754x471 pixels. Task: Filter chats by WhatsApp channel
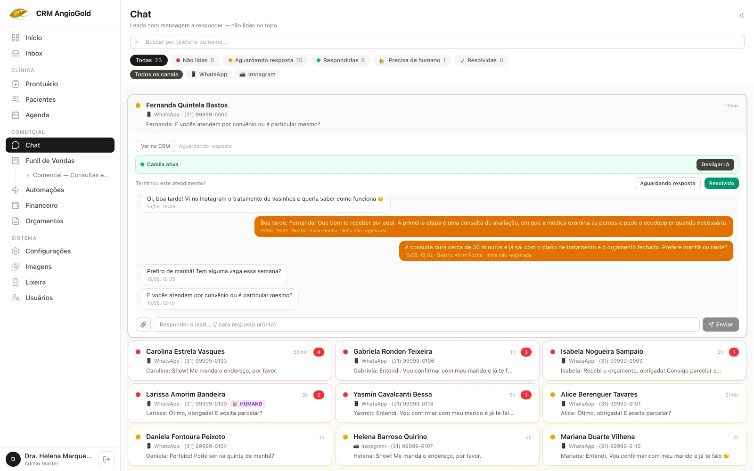point(209,74)
